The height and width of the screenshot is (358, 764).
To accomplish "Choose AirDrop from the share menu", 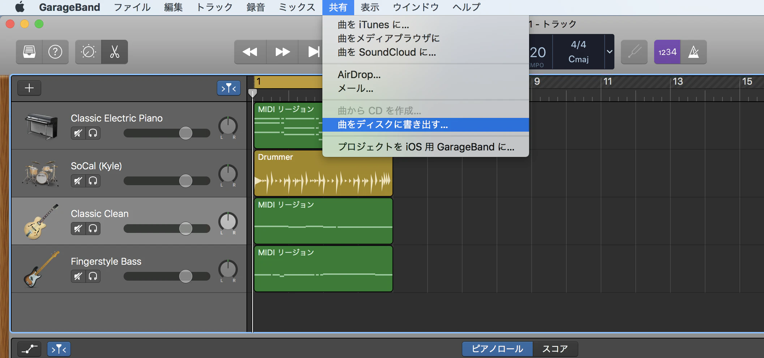I will [426, 74].
